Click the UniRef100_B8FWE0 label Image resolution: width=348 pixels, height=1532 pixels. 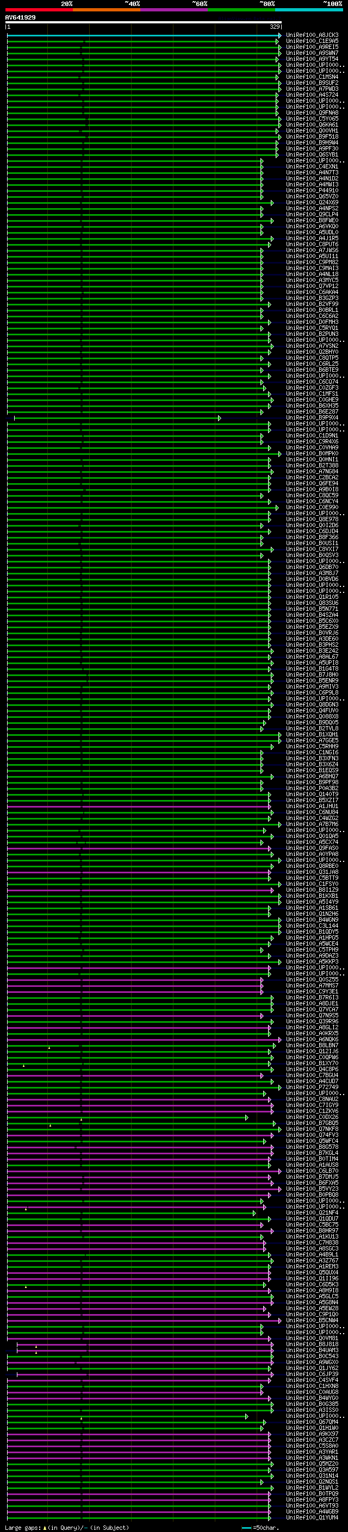312,220
